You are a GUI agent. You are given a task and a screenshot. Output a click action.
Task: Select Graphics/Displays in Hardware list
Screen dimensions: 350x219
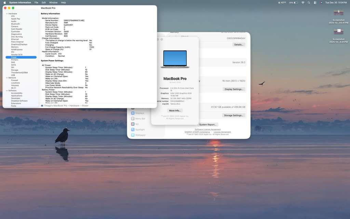point(19,44)
